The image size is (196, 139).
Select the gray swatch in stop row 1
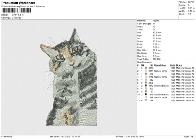[x=146, y=68]
